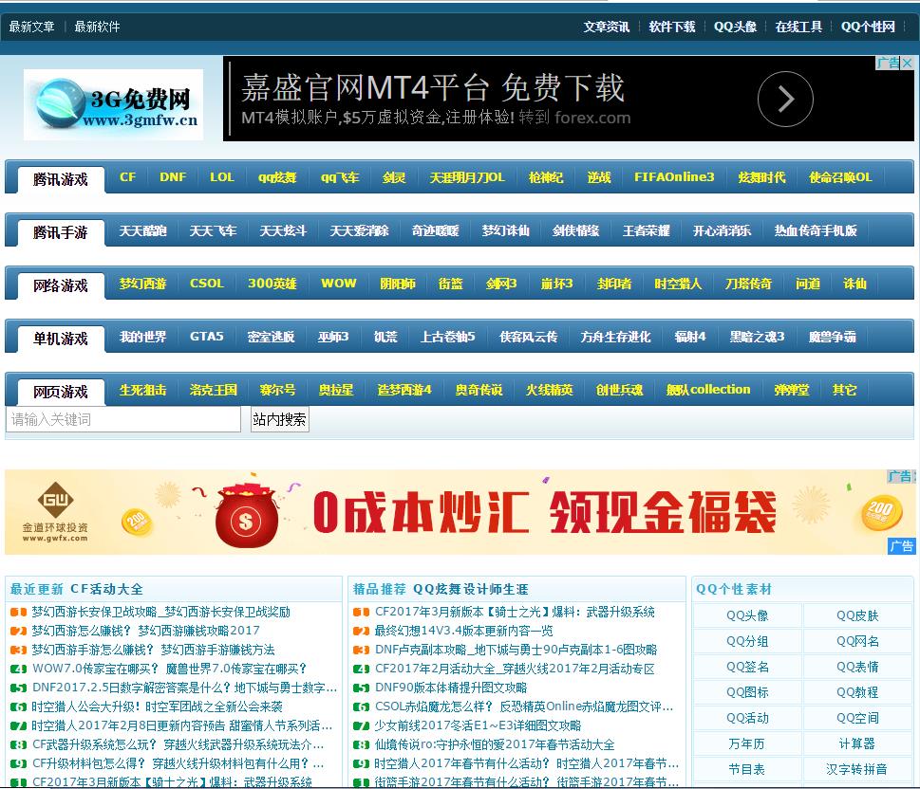
Task: Open the 汉字转拼音 tool link
Action: pyautogui.click(x=856, y=770)
